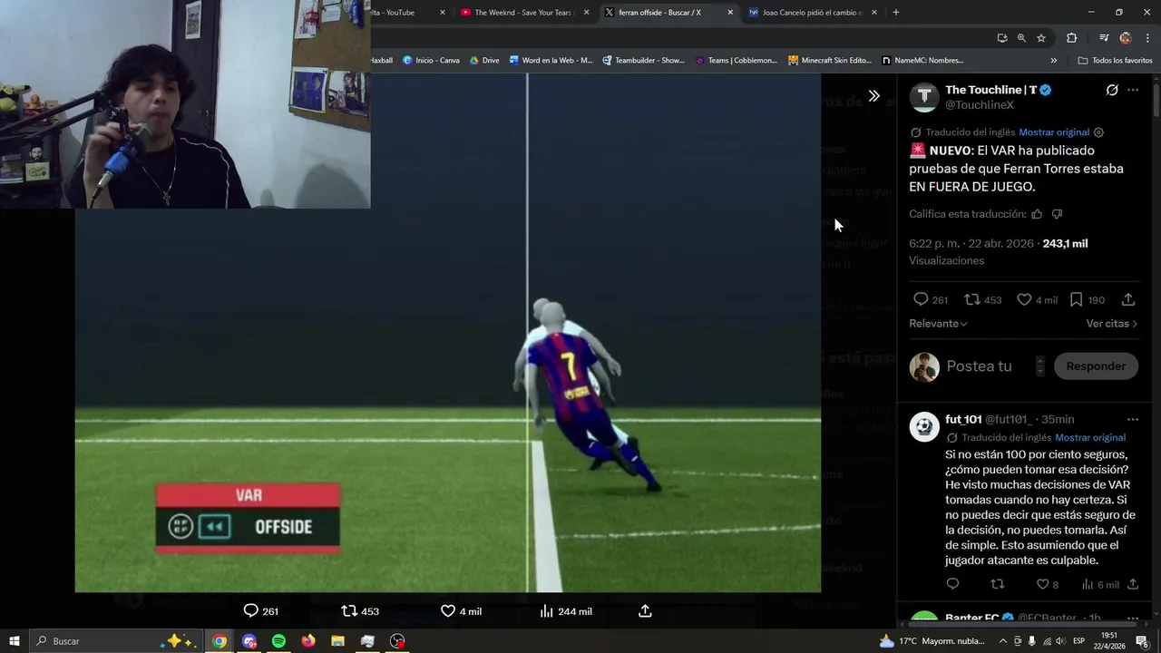Share via the upload icon below the image
This screenshot has height=653, width=1161.
pyautogui.click(x=645, y=611)
